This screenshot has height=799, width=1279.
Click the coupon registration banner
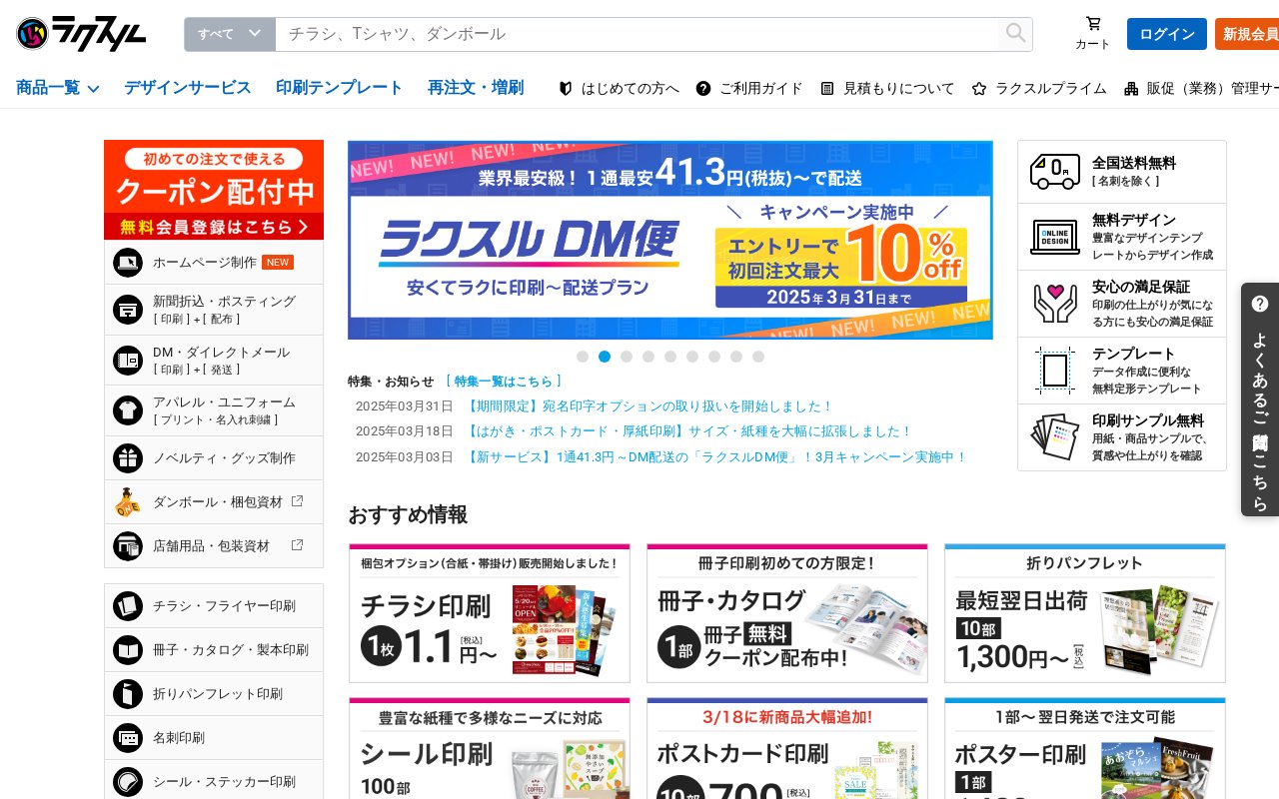tap(214, 190)
